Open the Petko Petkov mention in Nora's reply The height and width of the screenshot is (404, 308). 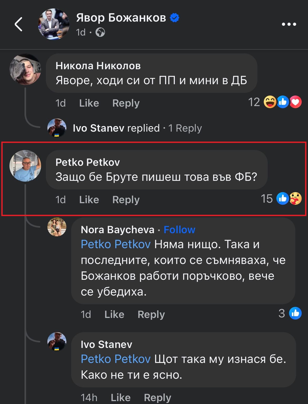click(x=116, y=244)
